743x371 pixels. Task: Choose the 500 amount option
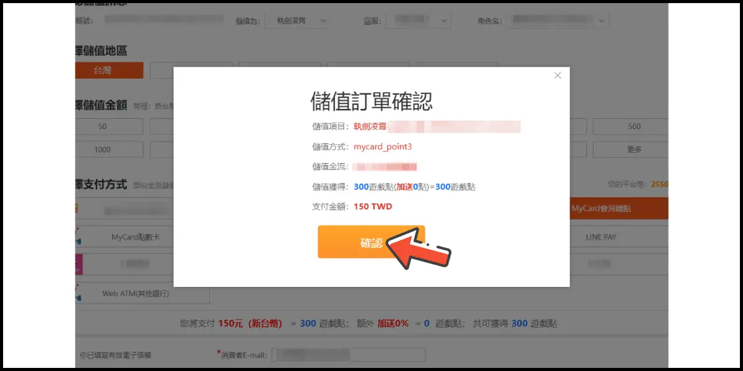[630, 126]
